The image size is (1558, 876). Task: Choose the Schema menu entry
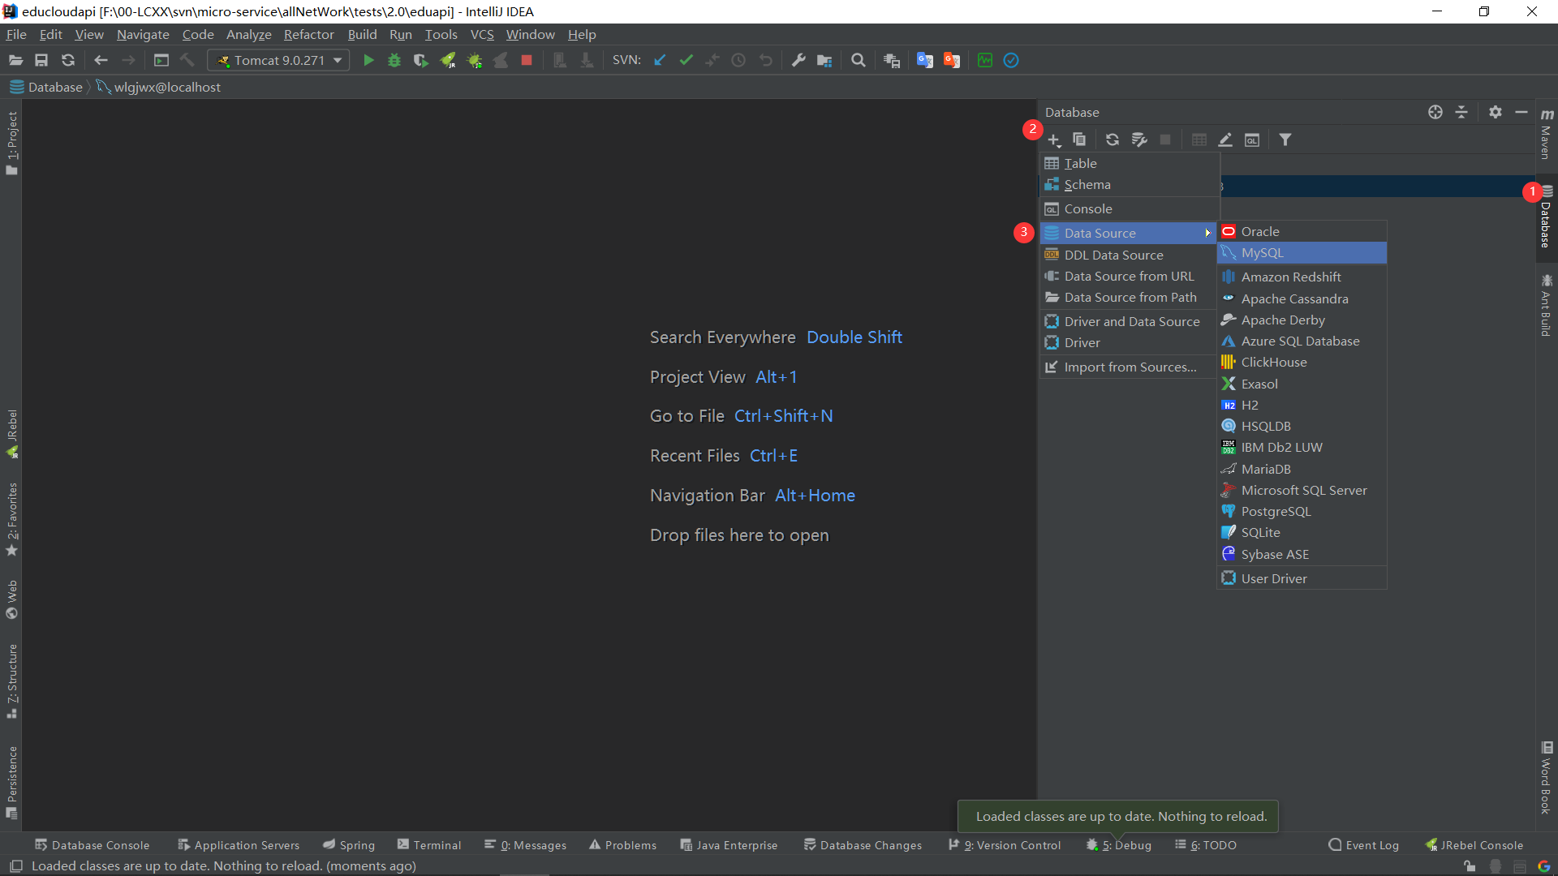[x=1129, y=185]
